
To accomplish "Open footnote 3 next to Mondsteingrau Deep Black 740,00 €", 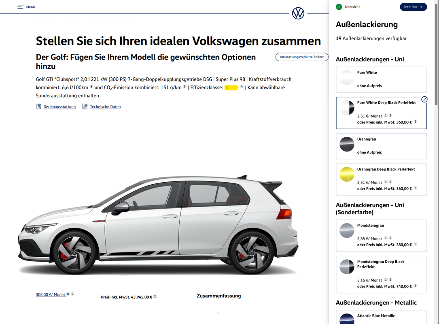I will 416,286.
